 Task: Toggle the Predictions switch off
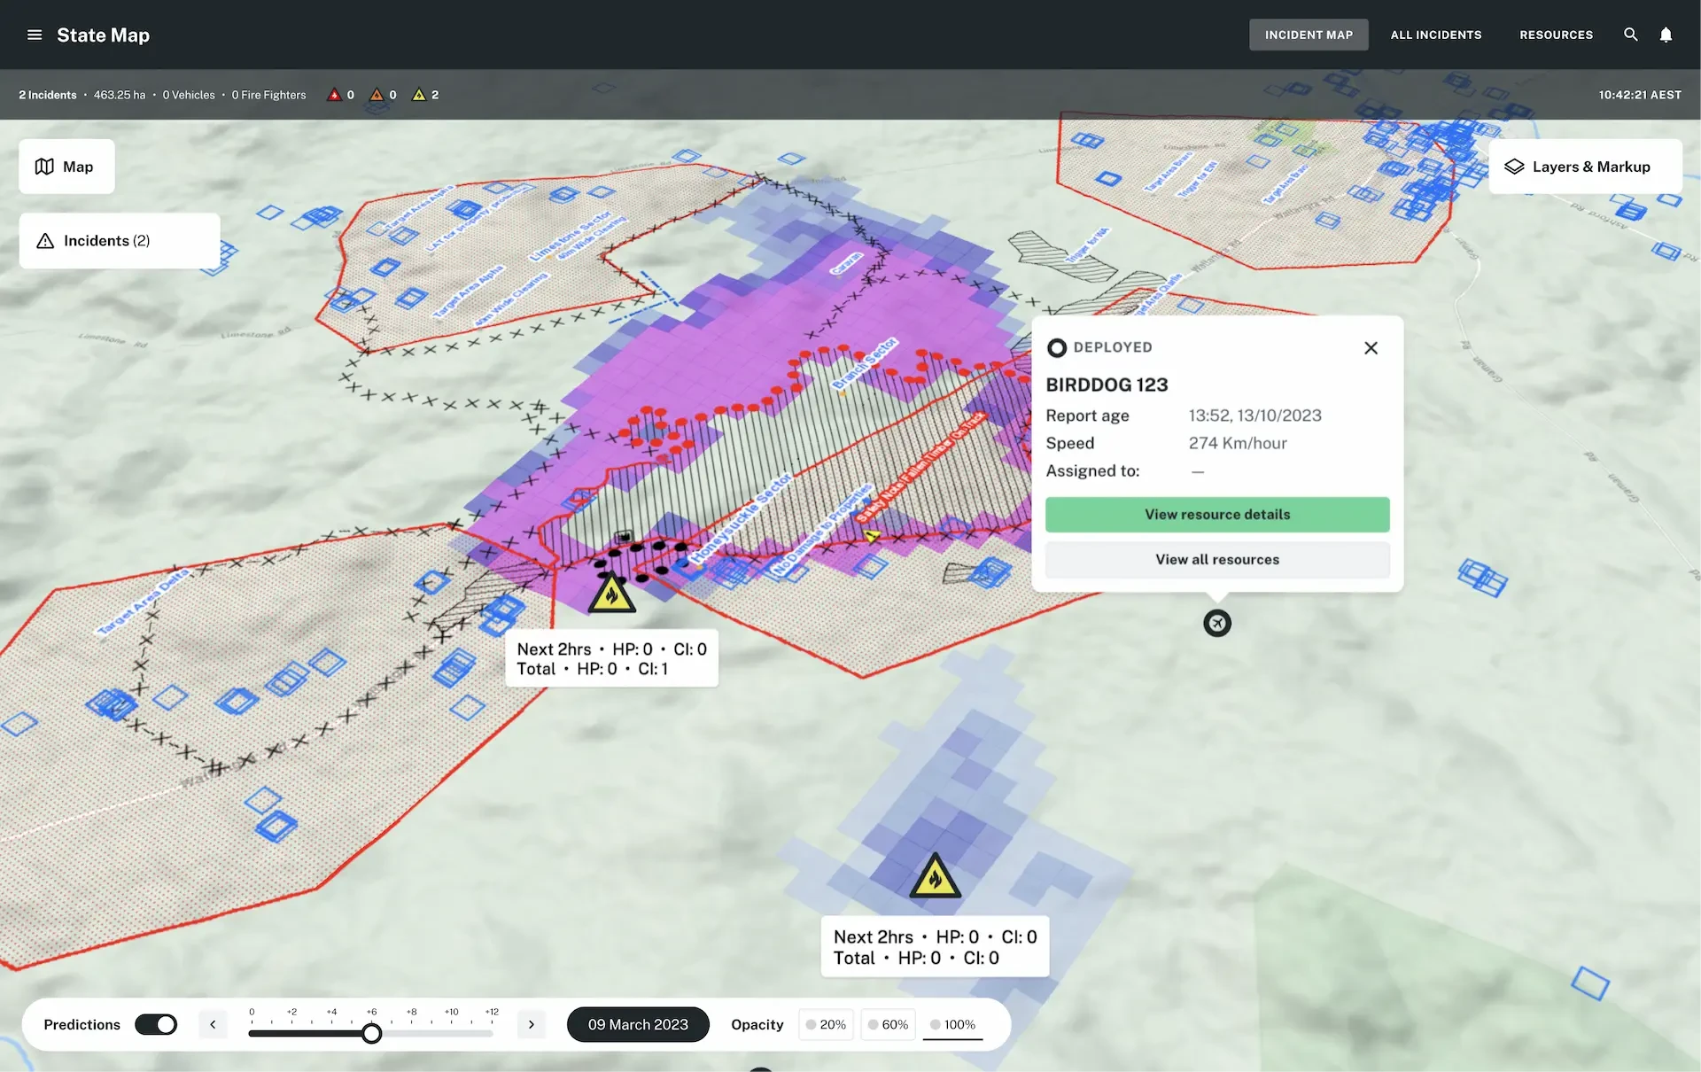click(x=156, y=1025)
